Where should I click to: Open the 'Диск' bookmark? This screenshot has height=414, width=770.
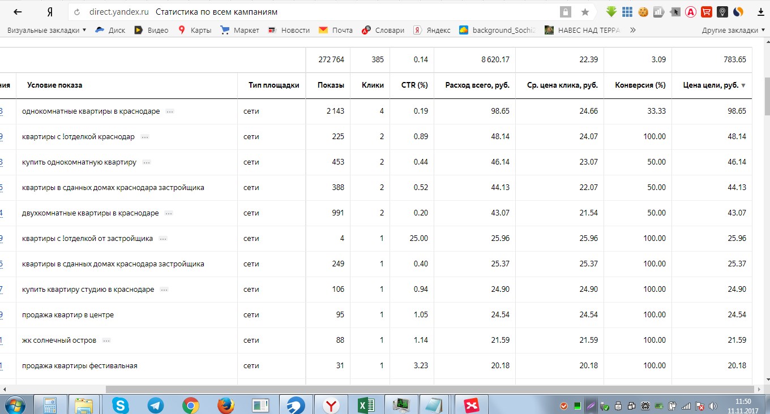click(110, 30)
